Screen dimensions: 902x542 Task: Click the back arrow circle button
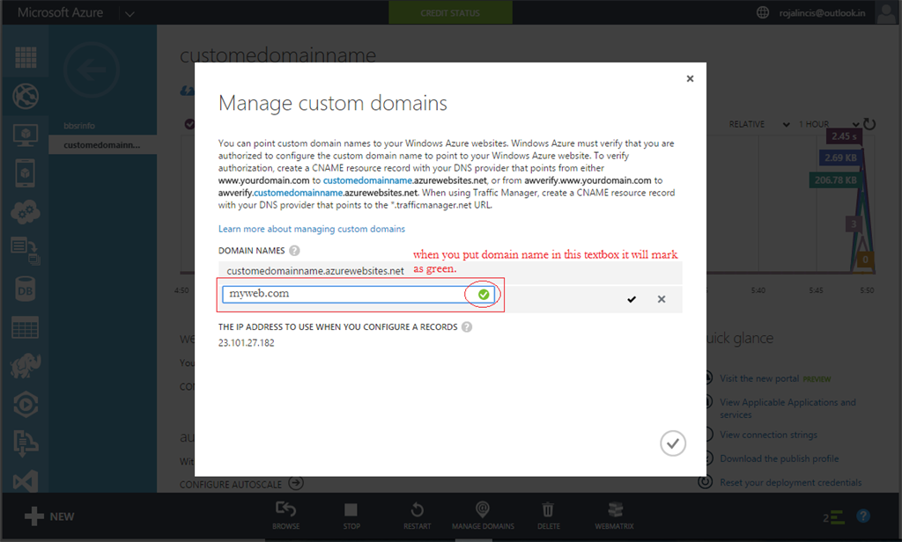(92, 70)
